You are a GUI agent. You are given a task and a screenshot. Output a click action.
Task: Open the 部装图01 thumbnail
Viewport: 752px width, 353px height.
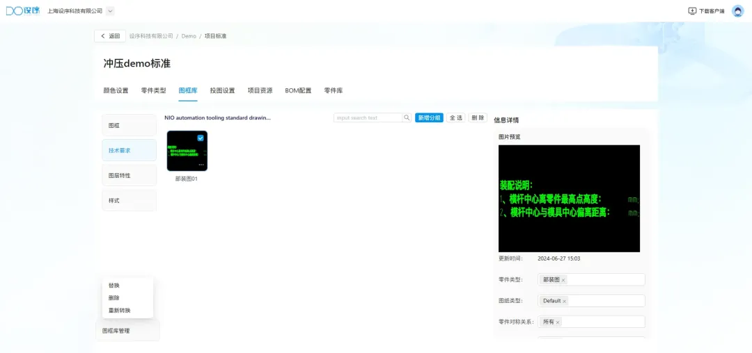click(x=187, y=151)
